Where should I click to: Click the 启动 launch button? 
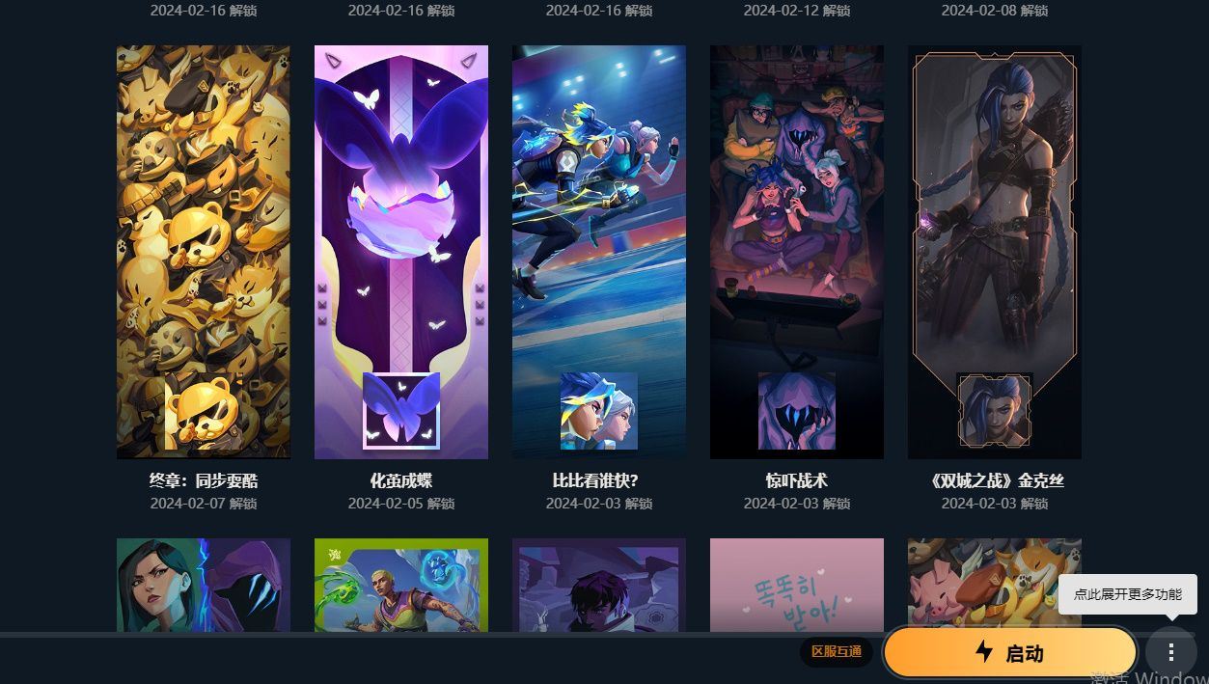1010,653
